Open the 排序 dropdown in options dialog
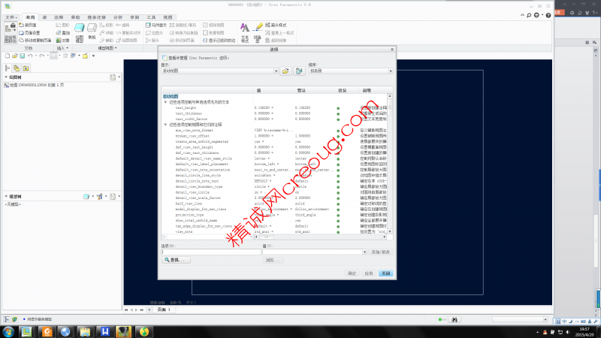Viewport: 601px width, 338px height. click(390, 71)
